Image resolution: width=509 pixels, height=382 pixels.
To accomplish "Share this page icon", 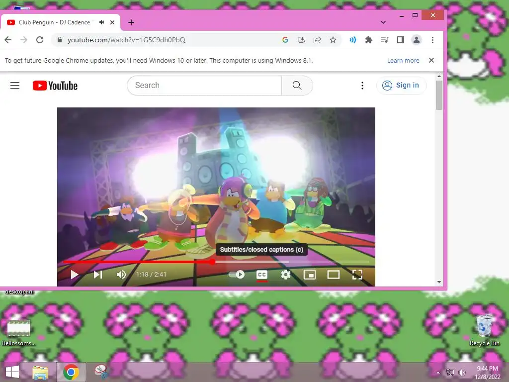I will pyautogui.click(x=317, y=40).
